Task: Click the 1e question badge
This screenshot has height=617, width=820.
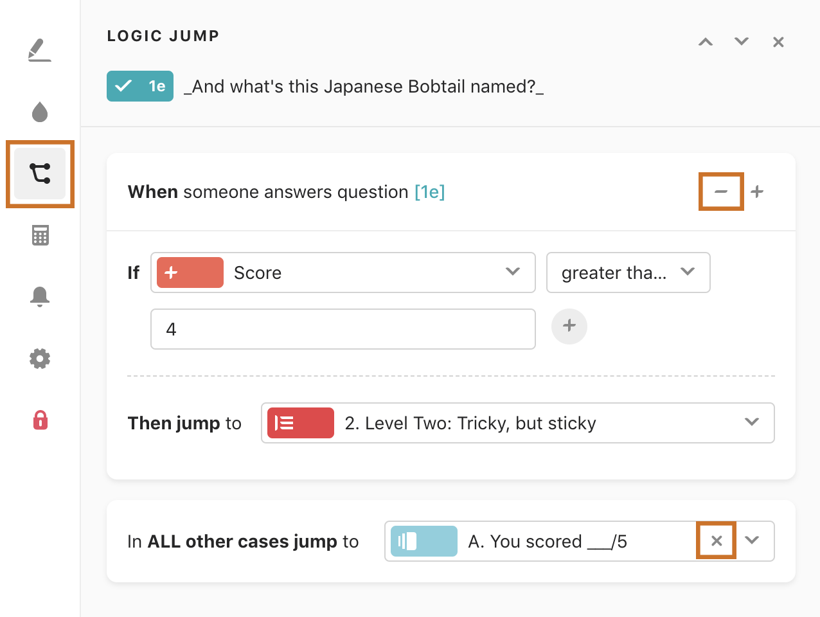Action: tap(140, 86)
